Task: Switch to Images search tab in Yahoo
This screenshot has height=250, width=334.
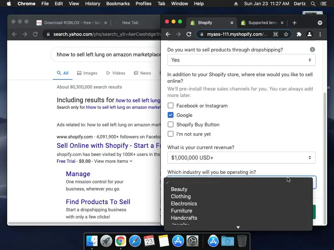Action: [87, 73]
